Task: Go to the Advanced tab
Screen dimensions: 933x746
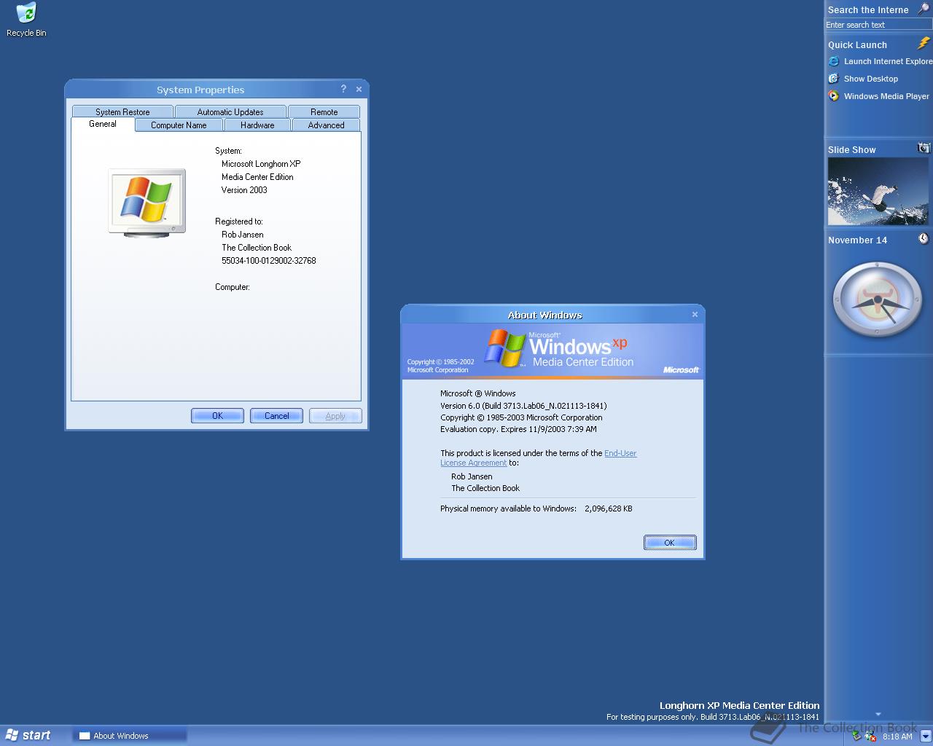Action: point(326,125)
